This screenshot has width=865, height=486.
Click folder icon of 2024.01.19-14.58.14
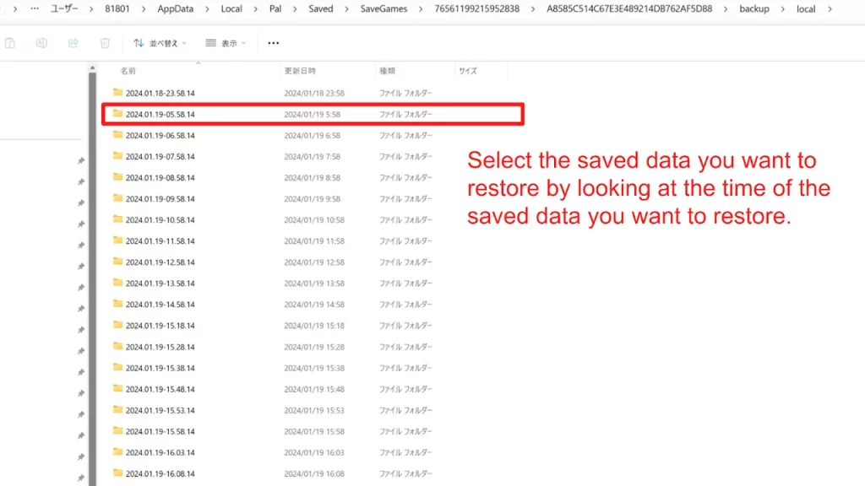pos(117,304)
